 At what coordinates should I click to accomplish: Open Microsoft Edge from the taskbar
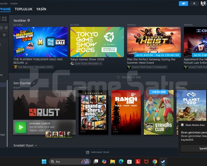(121, 162)
